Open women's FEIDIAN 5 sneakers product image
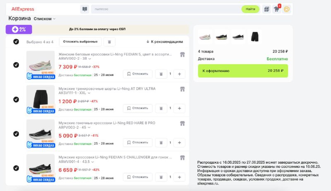 coord(41,65)
